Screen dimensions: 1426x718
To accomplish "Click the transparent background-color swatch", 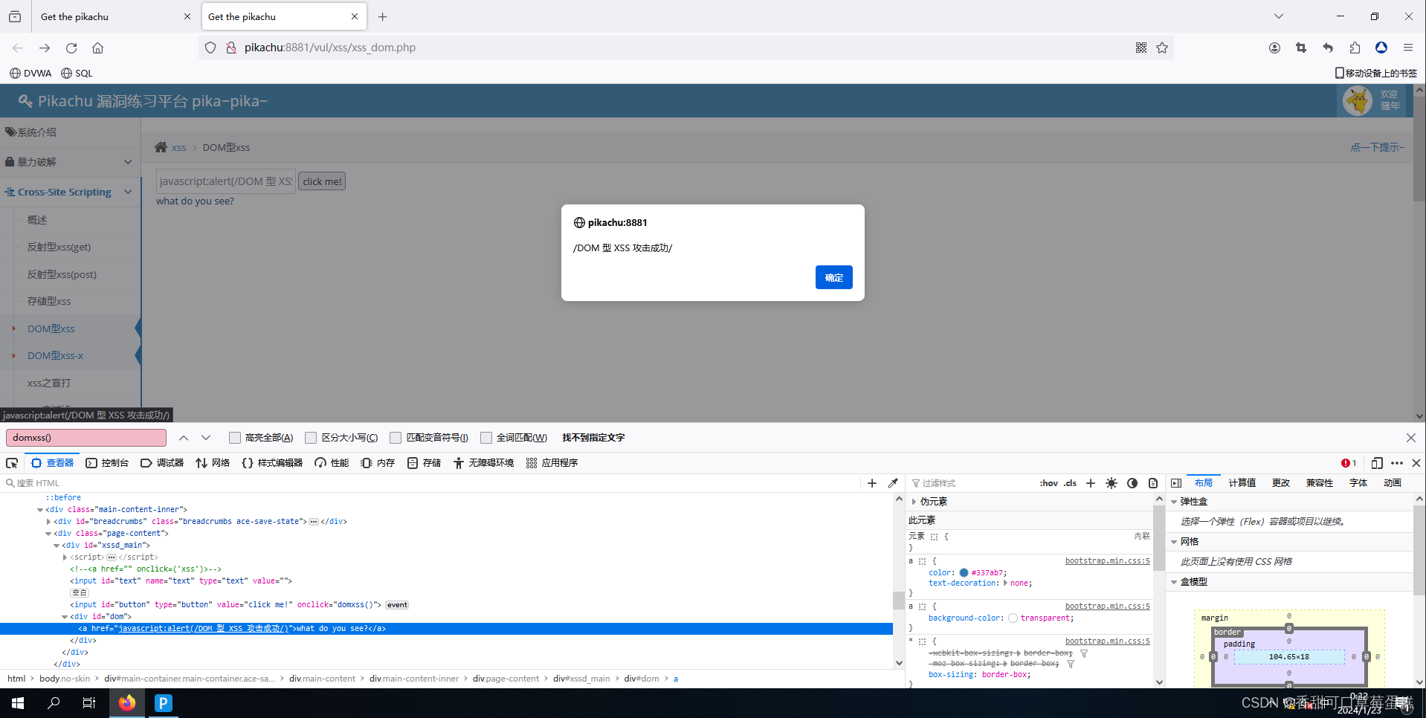I will coord(1013,618).
